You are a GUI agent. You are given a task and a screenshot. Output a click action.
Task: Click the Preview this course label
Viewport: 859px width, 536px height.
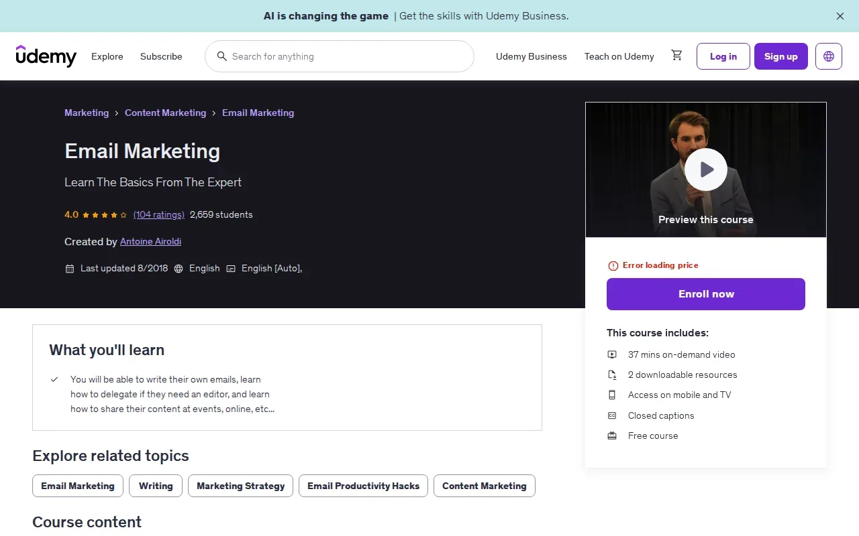[x=706, y=220]
